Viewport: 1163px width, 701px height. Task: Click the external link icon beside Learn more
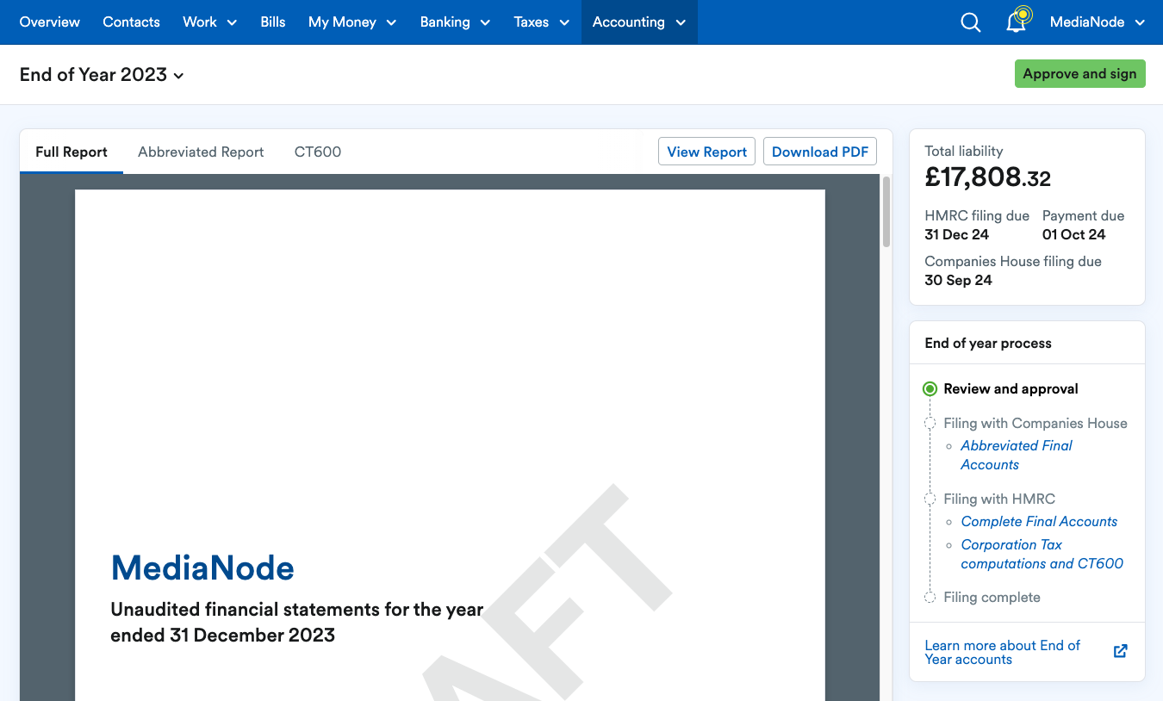click(1120, 651)
